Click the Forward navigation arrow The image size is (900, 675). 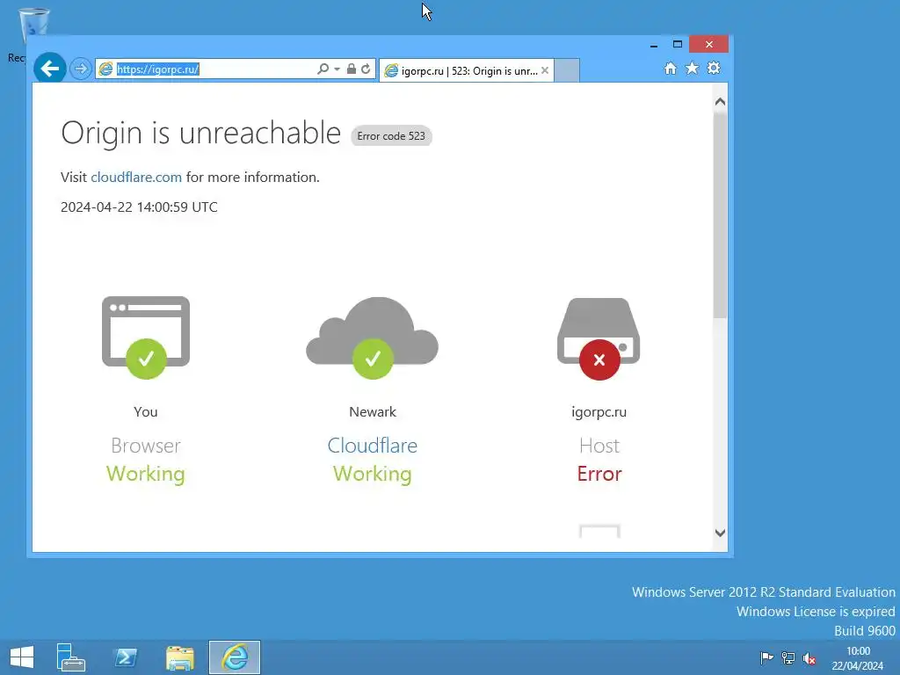click(x=81, y=69)
